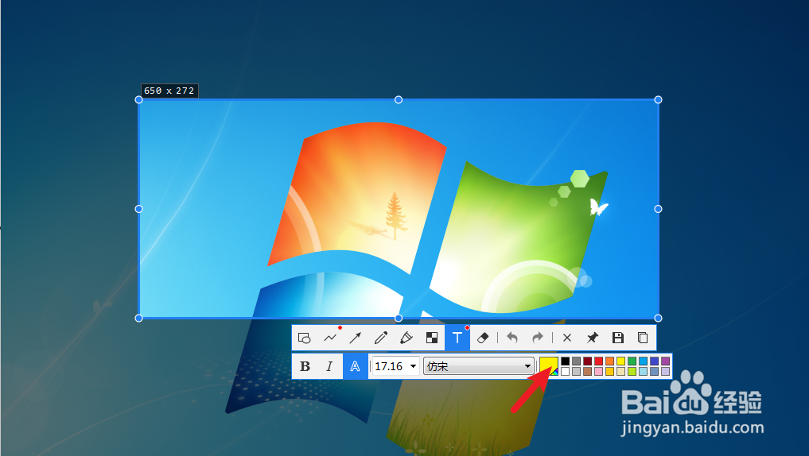Pick the pink color swatch
809x456 pixels.
tap(598, 371)
